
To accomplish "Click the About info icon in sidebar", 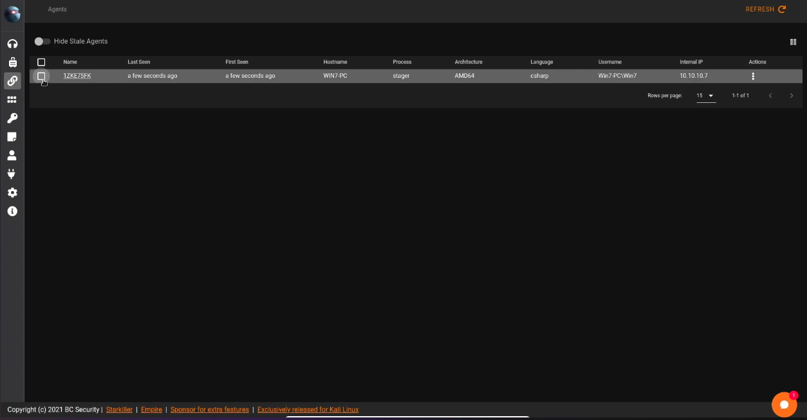I will [x=12, y=211].
